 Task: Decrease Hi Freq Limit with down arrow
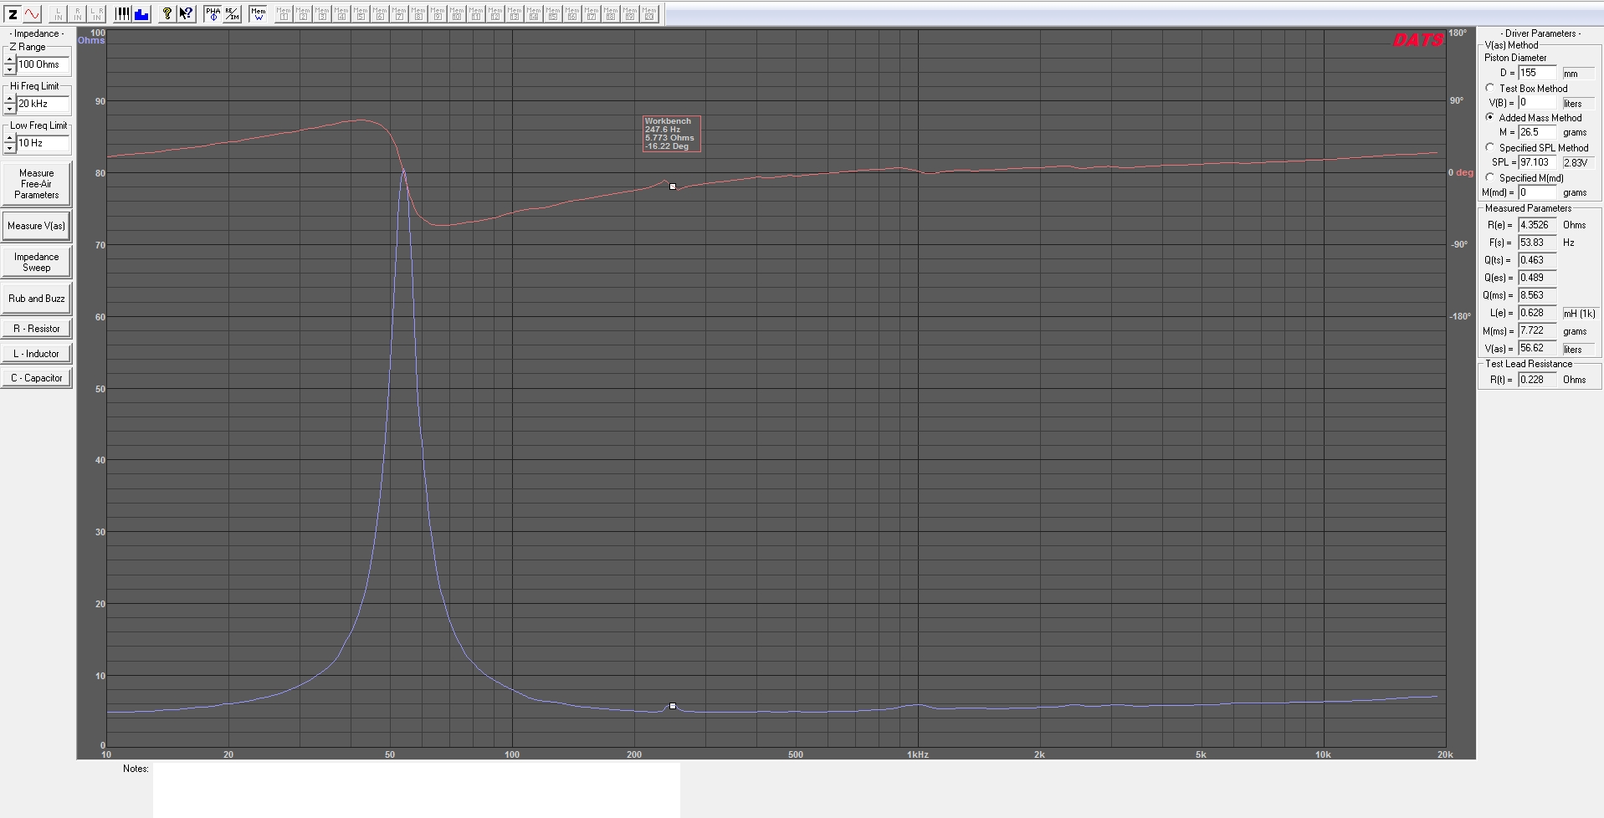click(x=10, y=109)
